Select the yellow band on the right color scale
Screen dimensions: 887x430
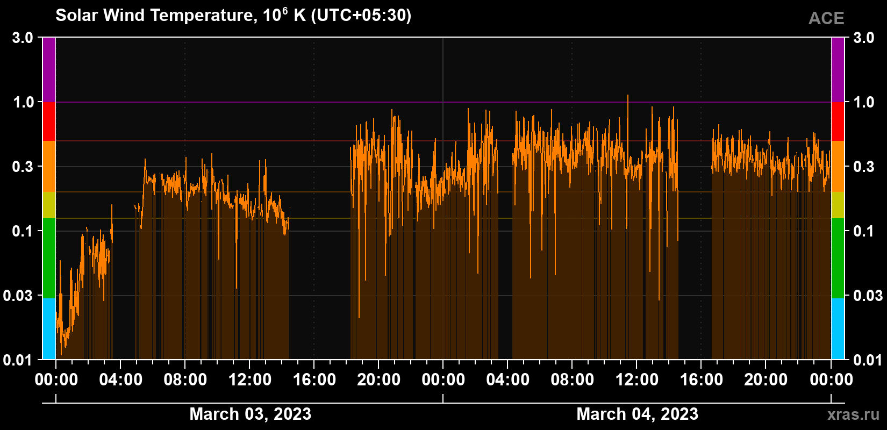coord(838,205)
